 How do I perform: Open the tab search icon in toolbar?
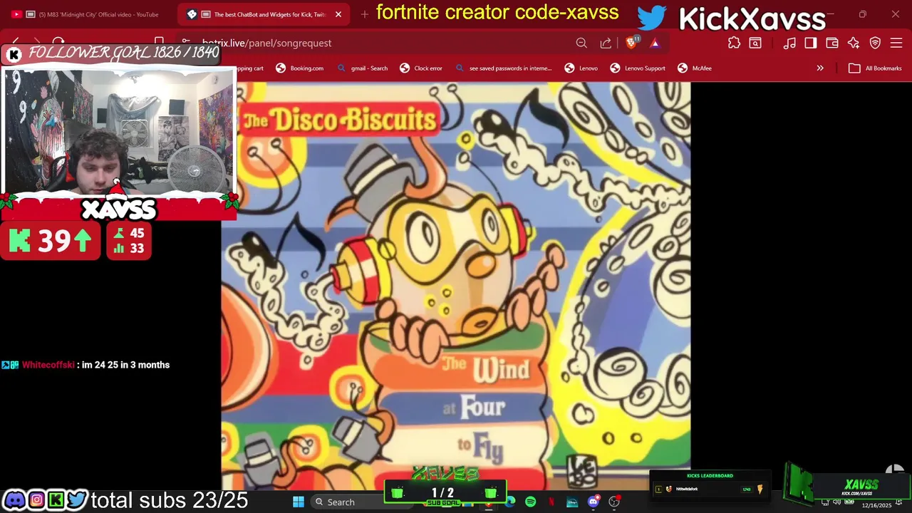click(755, 43)
